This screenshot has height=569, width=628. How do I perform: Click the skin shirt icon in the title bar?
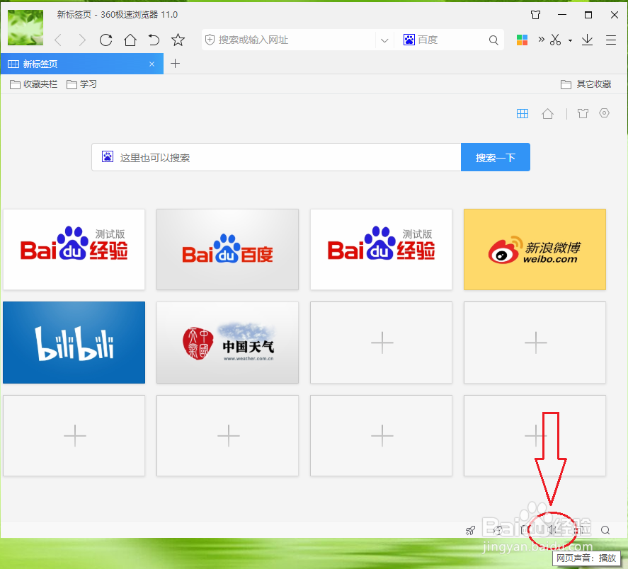pyautogui.click(x=535, y=16)
